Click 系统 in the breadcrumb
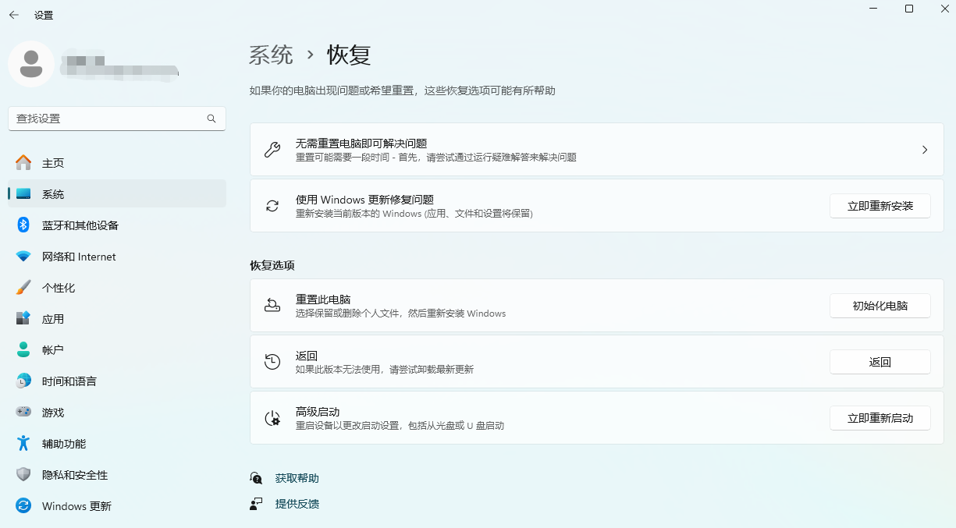This screenshot has width=956, height=528. coord(272,55)
